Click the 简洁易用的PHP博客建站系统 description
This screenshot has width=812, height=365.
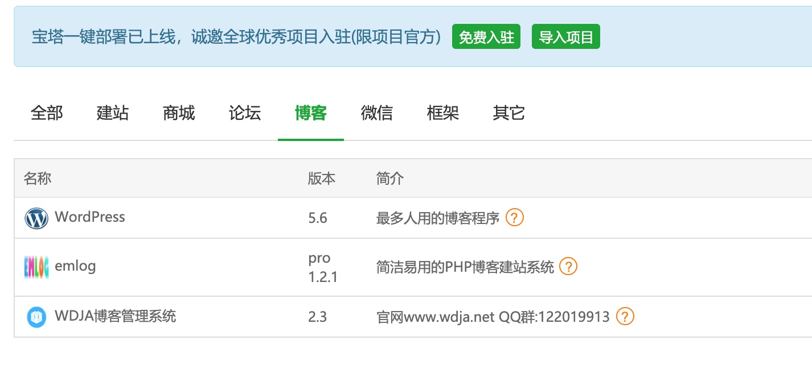(x=465, y=267)
